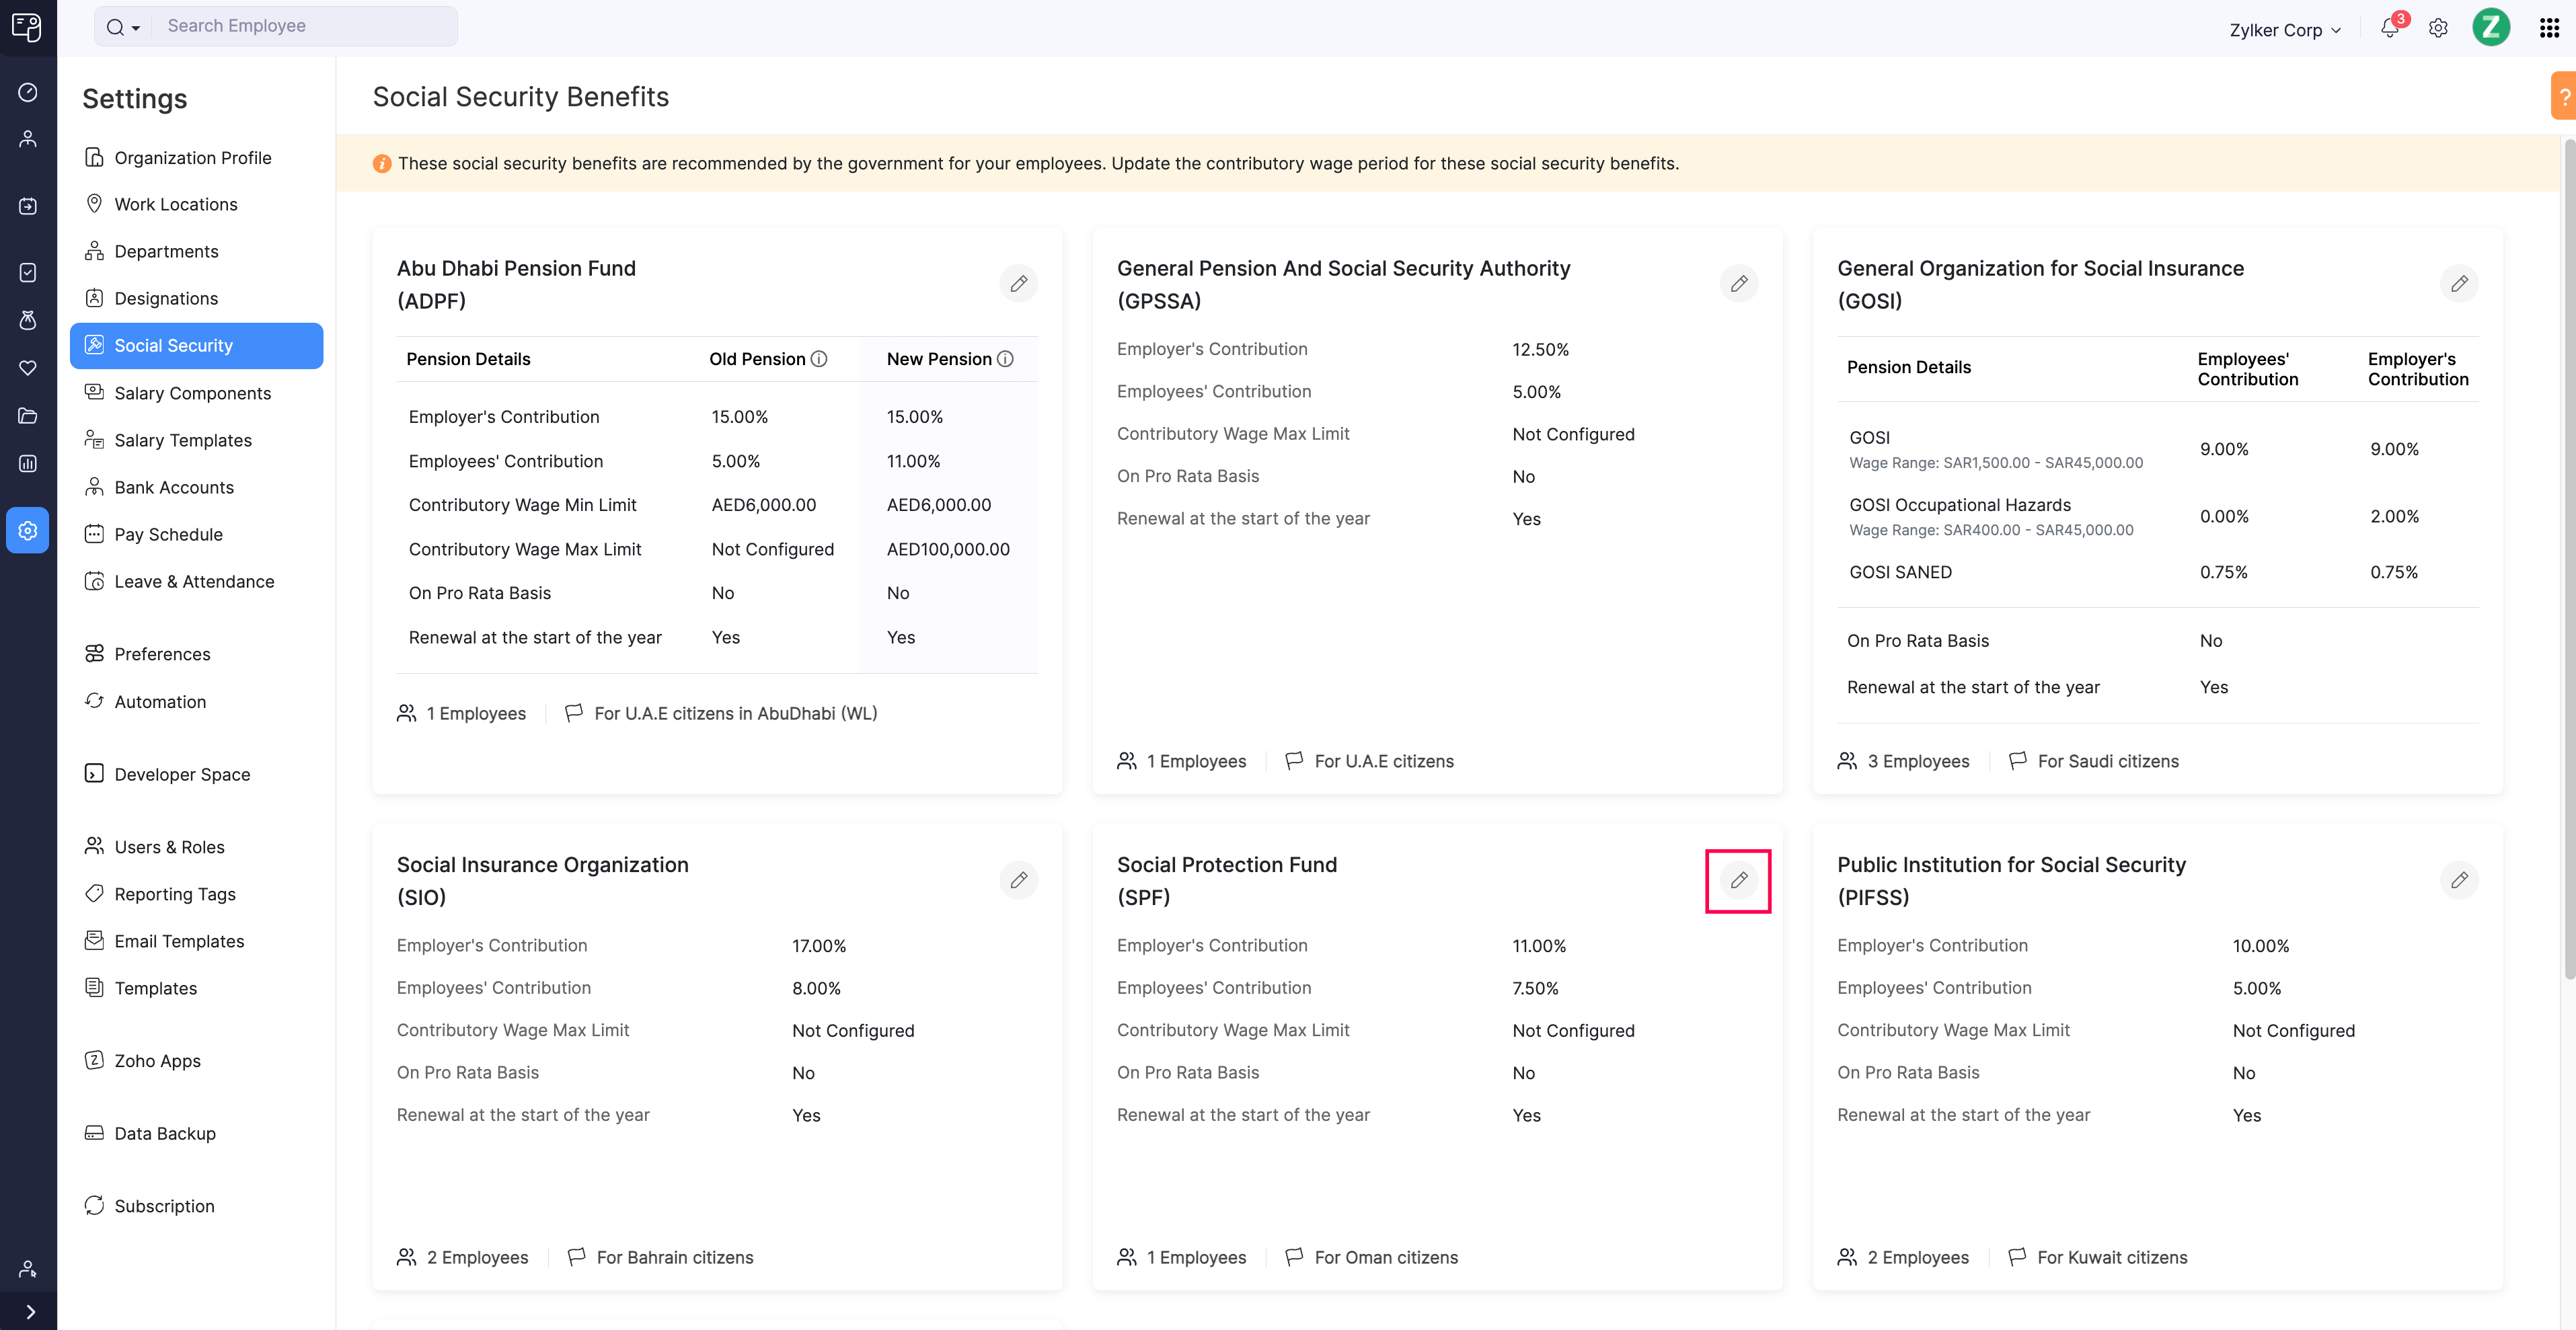Click the documents folder icon in sidebar
This screenshot has width=2576, height=1330.
point(28,416)
